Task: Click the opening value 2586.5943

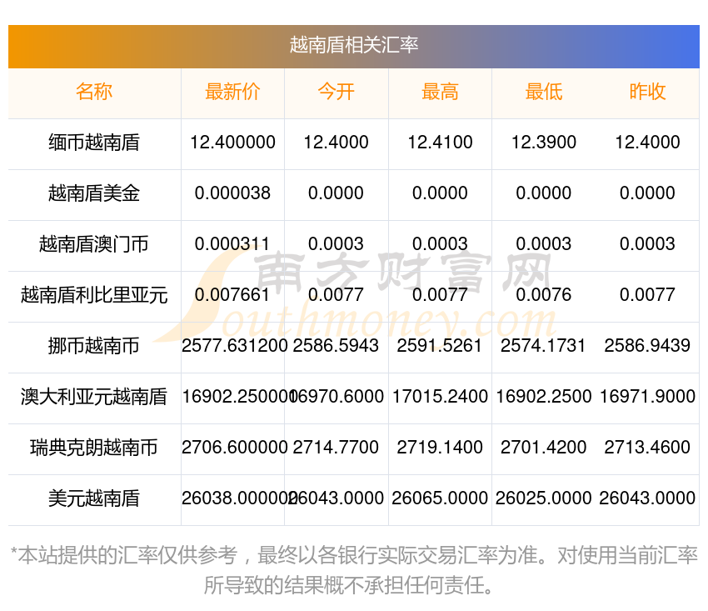Action: point(336,346)
